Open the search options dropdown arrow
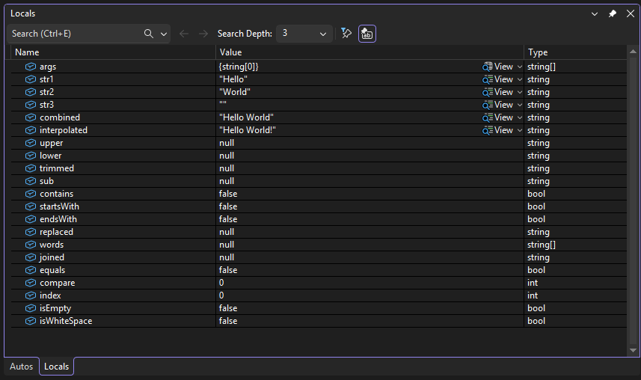 coord(164,34)
